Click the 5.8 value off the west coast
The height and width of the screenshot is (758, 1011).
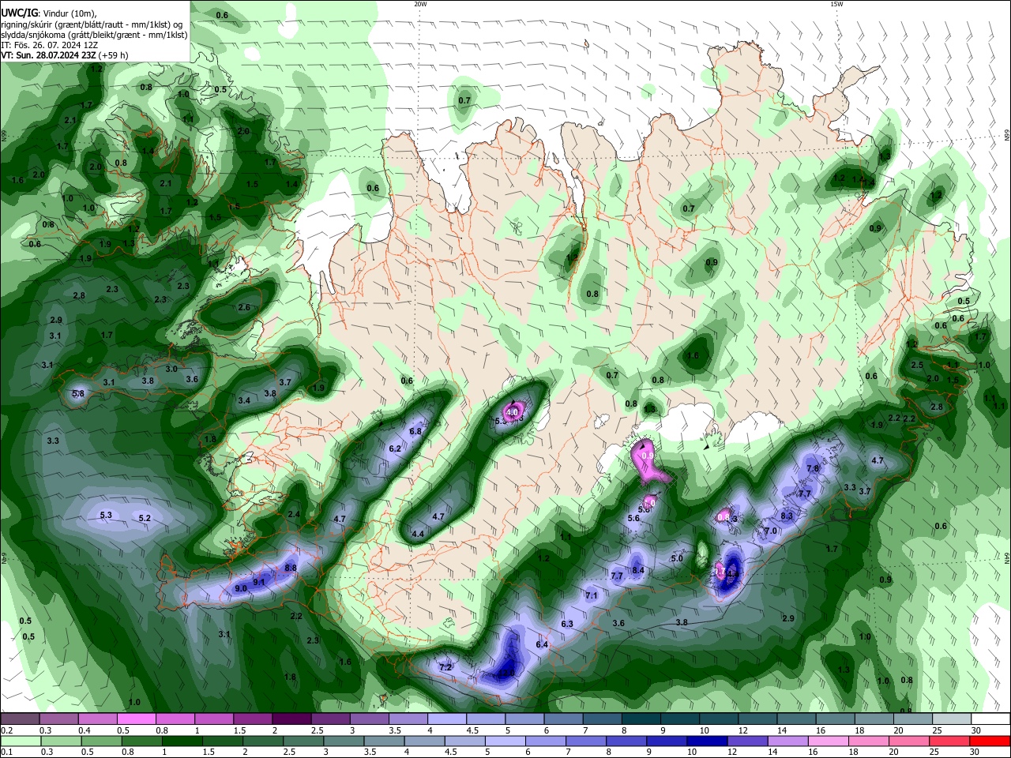click(x=78, y=393)
